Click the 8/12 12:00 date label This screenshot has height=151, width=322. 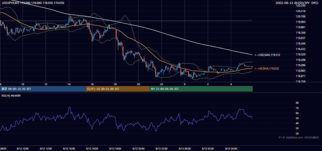[x=46, y=148]
